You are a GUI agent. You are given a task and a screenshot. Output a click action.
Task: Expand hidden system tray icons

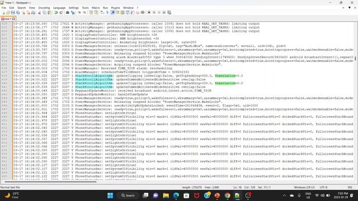tap(284, 195)
